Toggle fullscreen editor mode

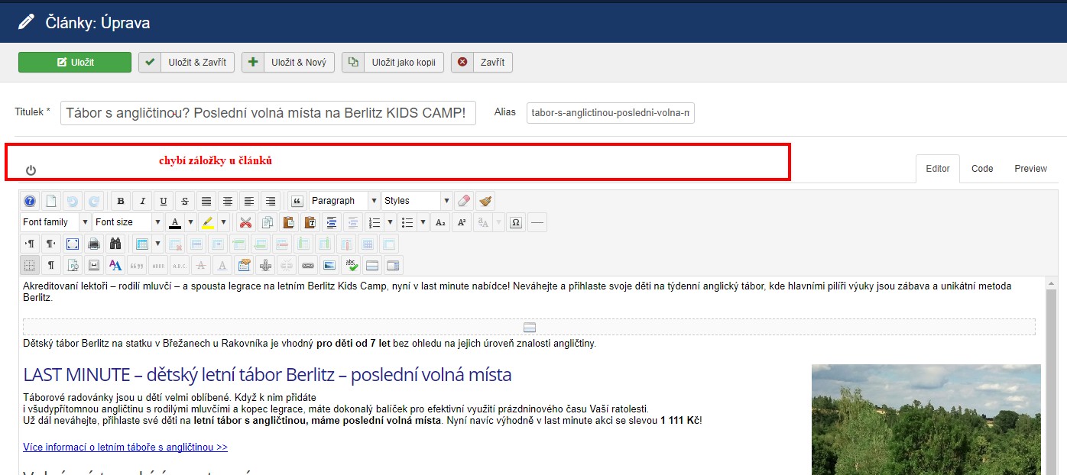pyautogui.click(x=73, y=244)
